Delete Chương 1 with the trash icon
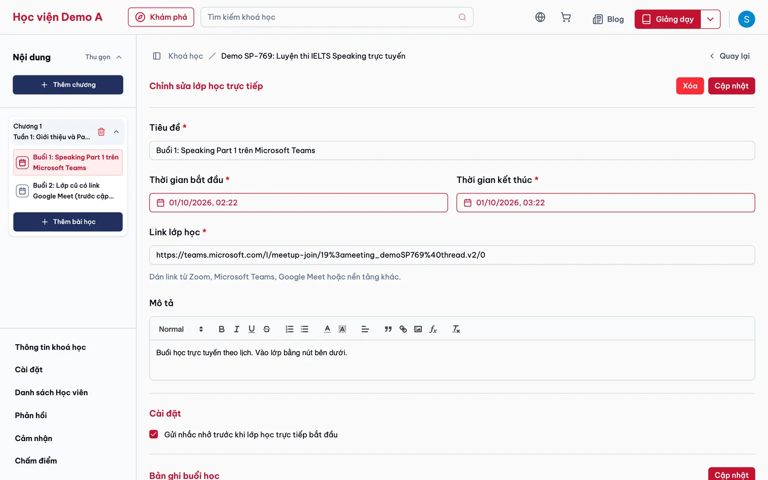 tap(101, 132)
